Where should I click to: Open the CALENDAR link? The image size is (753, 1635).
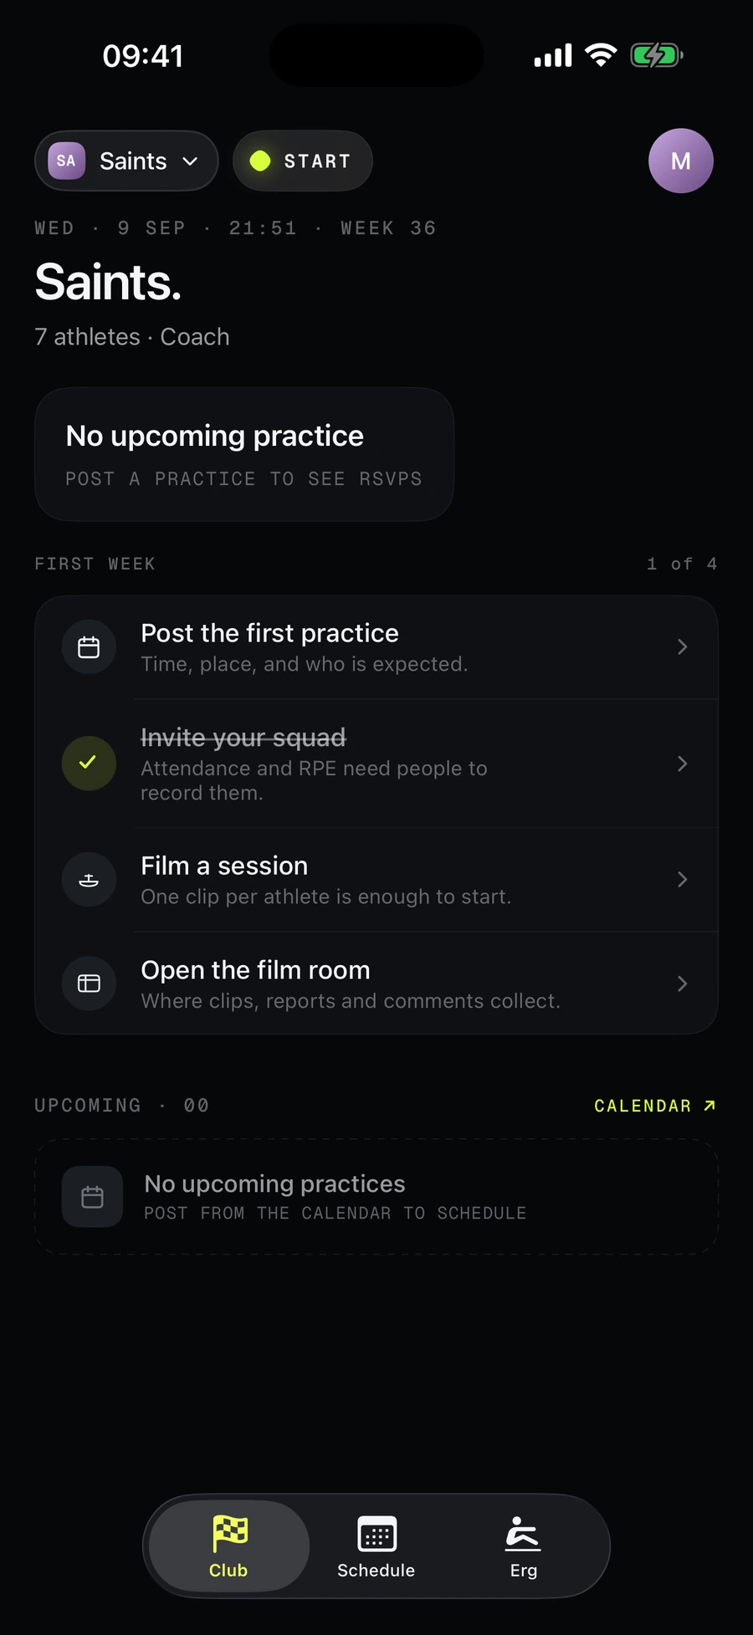click(x=655, y=1106)
